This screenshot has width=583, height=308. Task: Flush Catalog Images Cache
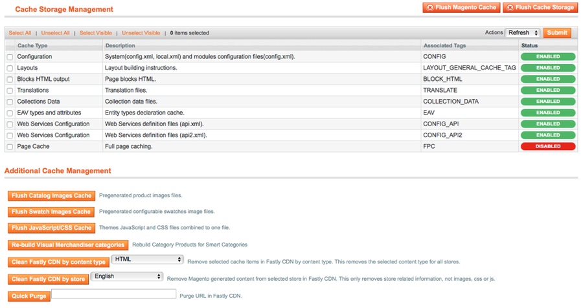tap(51, 196)
